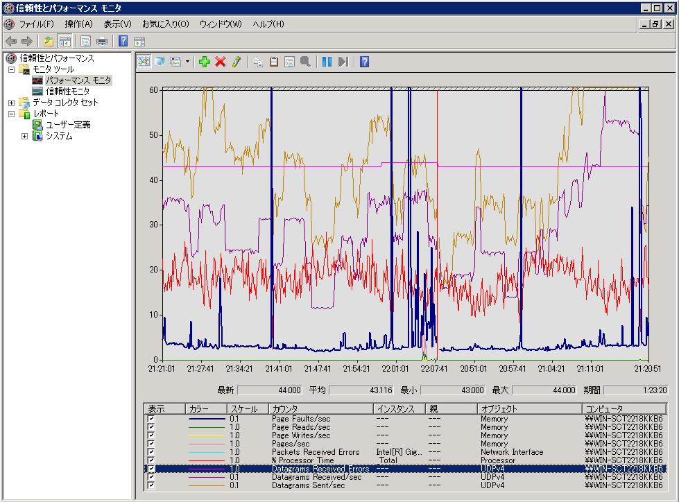Open the お気に入り(O) menu

click(x=165, y=24)
